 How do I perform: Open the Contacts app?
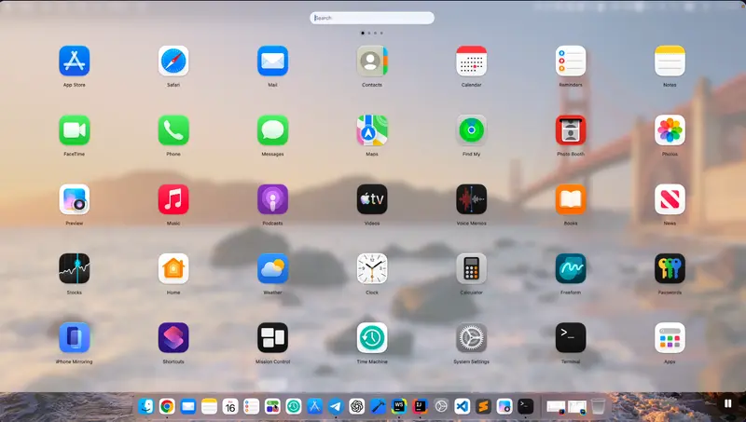pyautogui.click(x=372, y=61)
